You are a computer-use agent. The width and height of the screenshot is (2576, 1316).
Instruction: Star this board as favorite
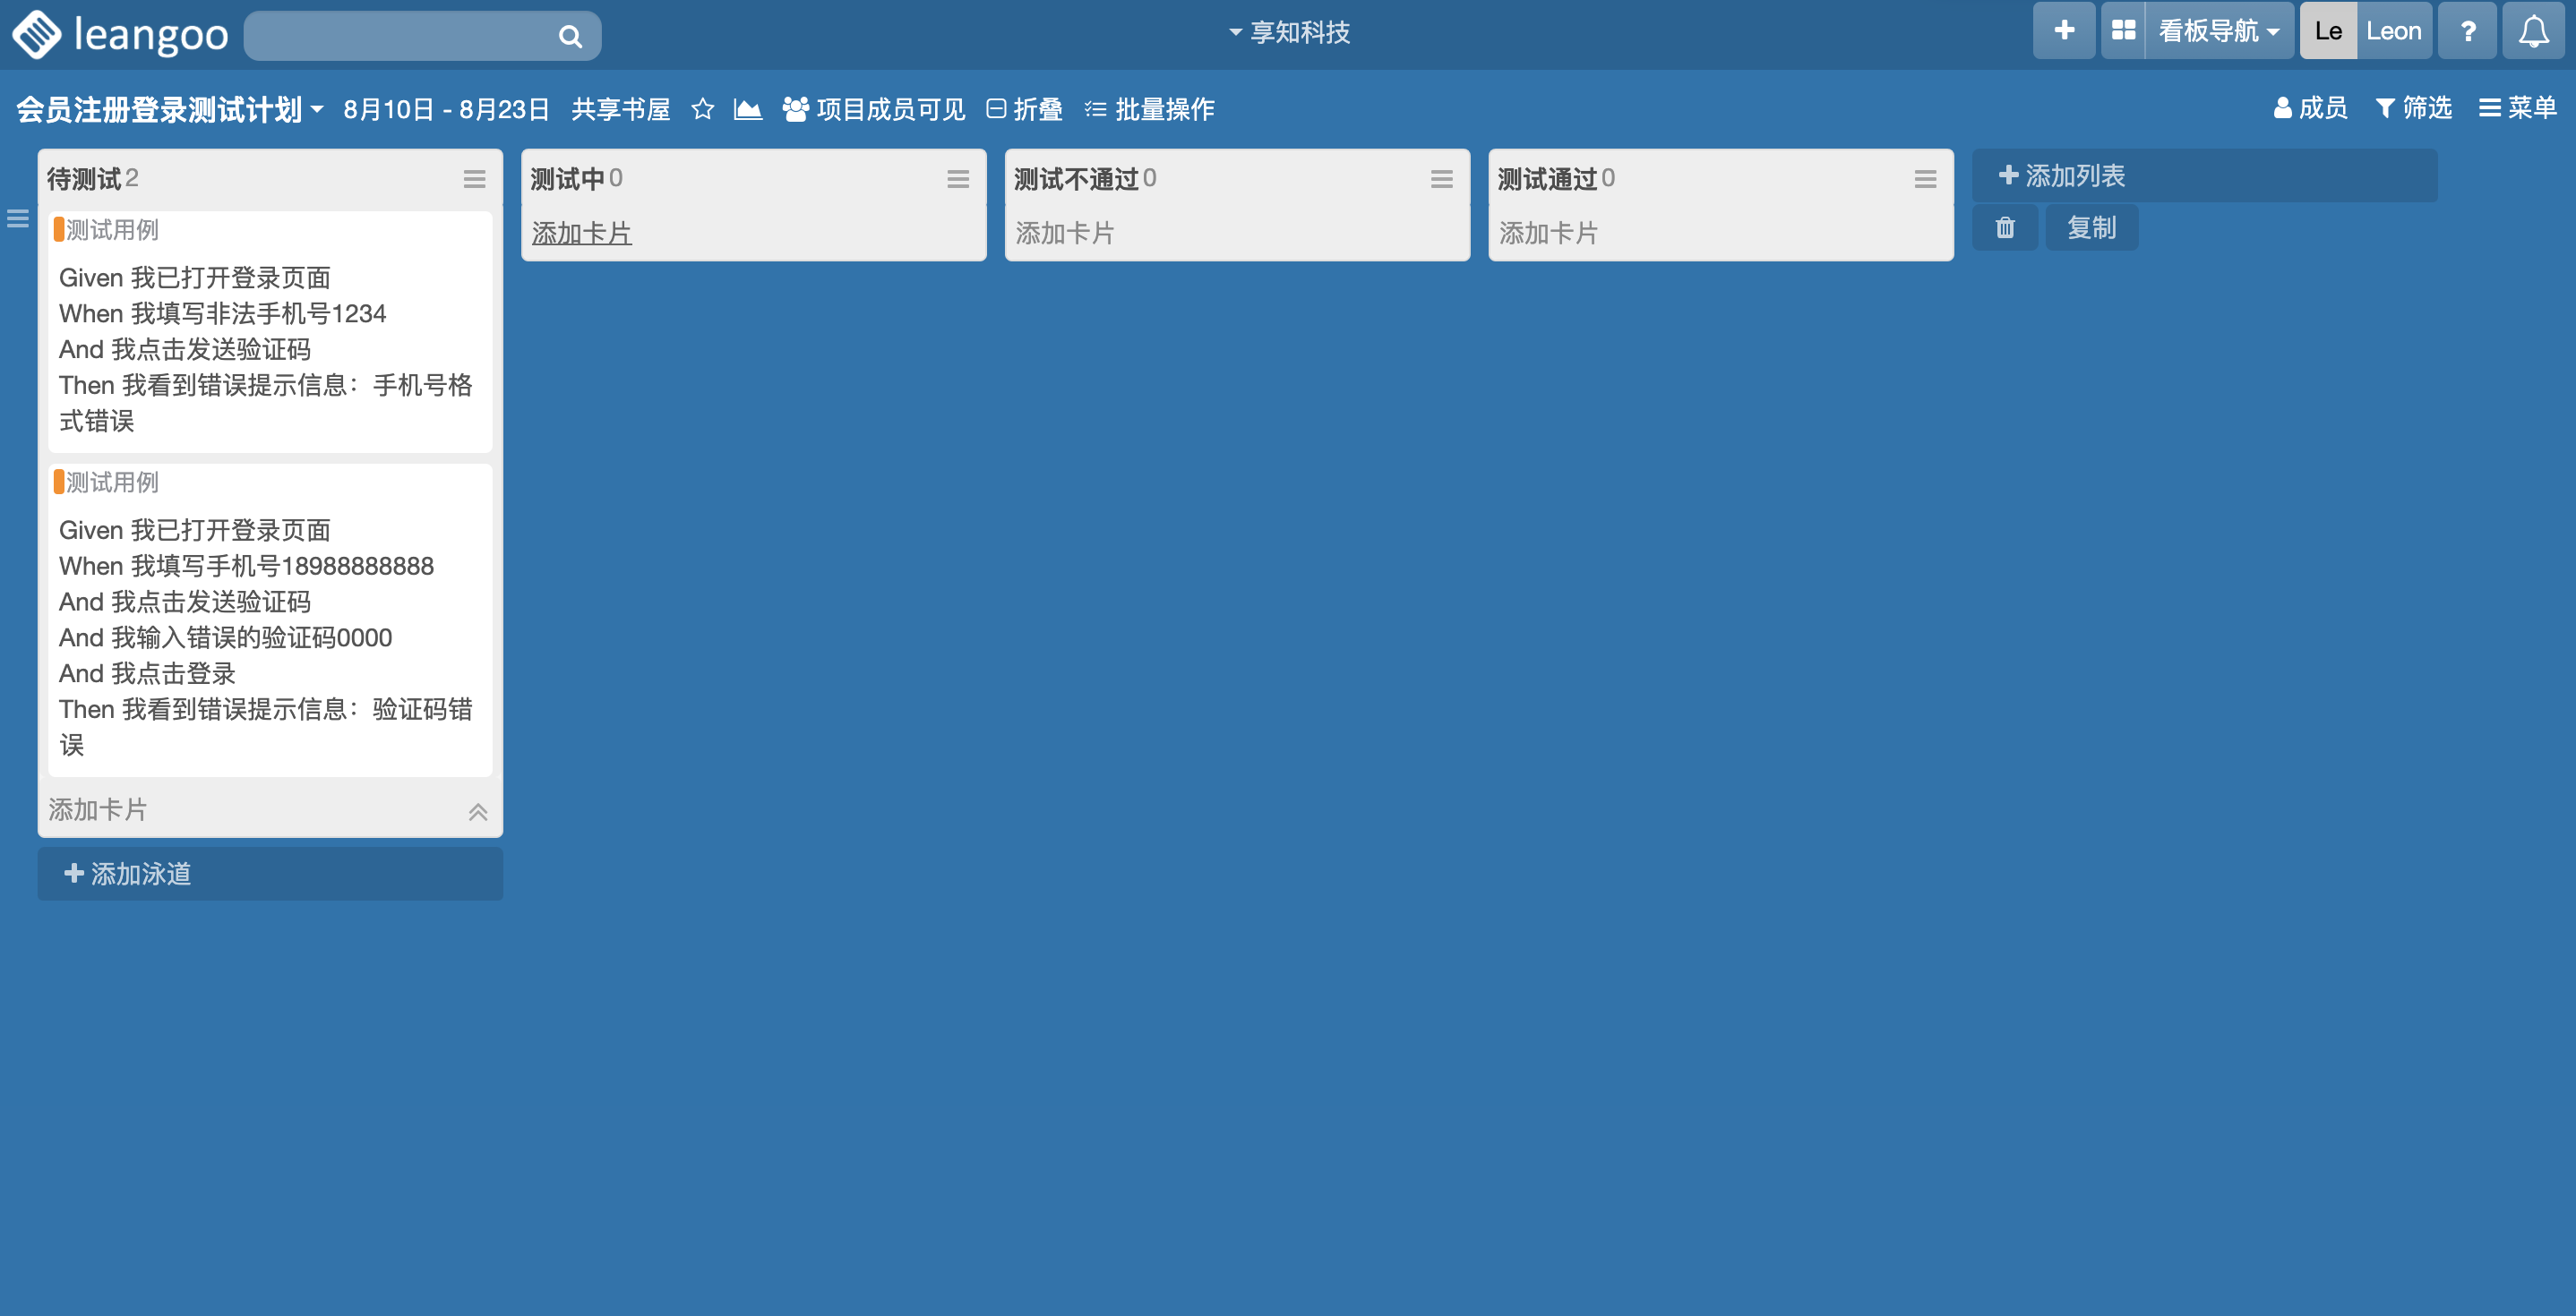(x=702, y=109)
